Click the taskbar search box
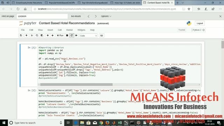The width and height of the screenshot is (224, 126). pos(36,123)
